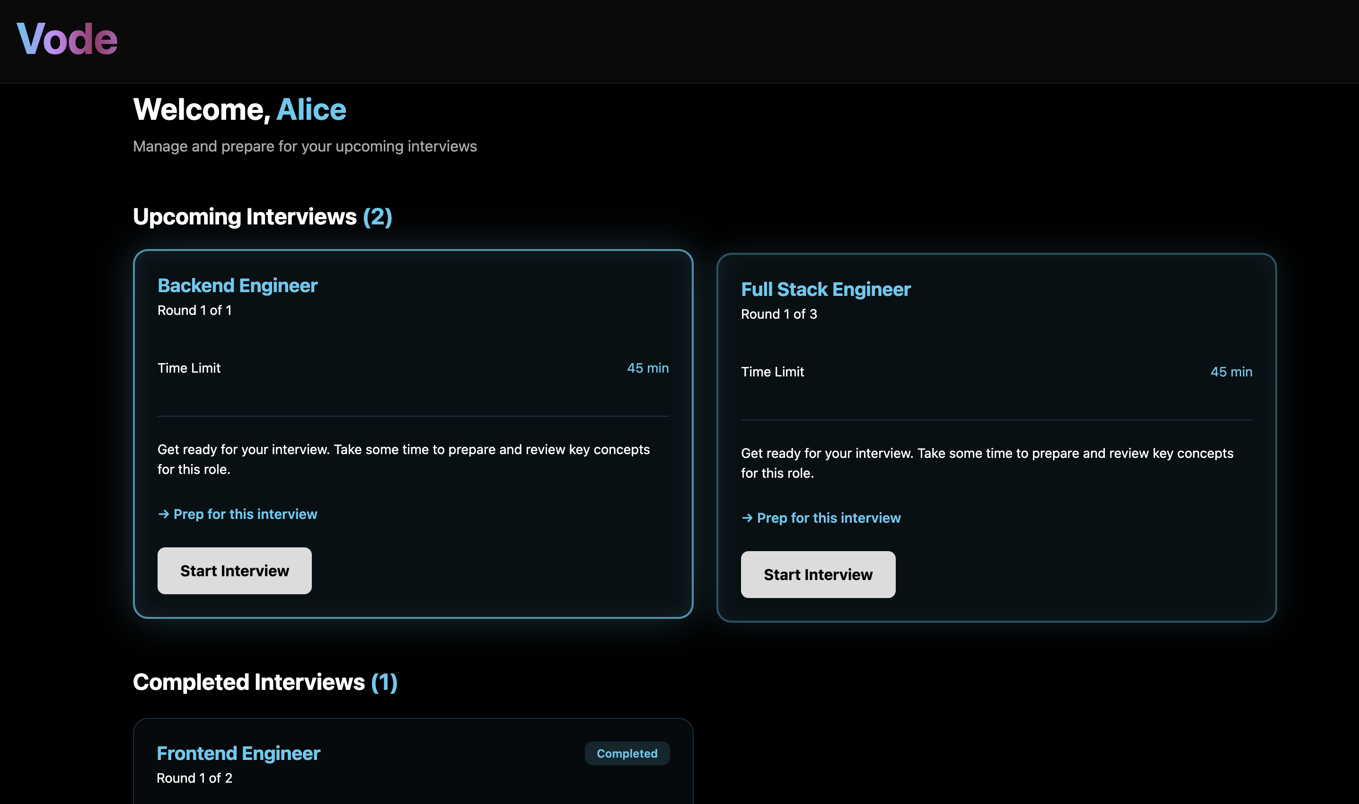The image size is (1359, 804).
Task: Click the Backend Engineer card title
Action: click(x=237, y=286)
